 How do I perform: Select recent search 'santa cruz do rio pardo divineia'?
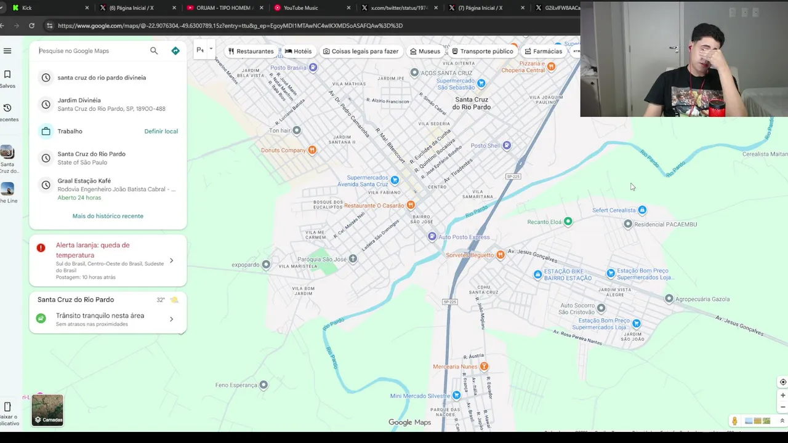tap(108, 78)
